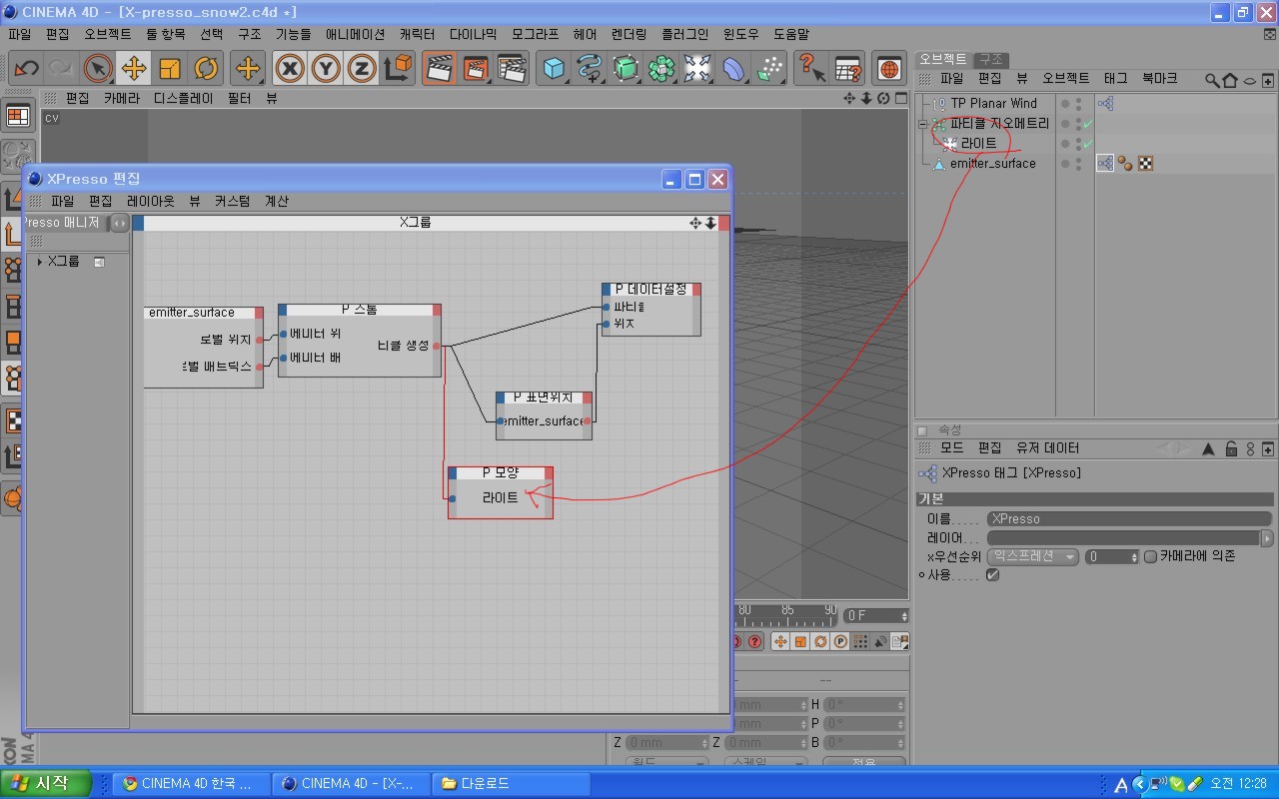This screenshot has width=1279, height=799.
Task: Toggle the X axis lock
Action: pyautogui.click(x=290, y=69)
